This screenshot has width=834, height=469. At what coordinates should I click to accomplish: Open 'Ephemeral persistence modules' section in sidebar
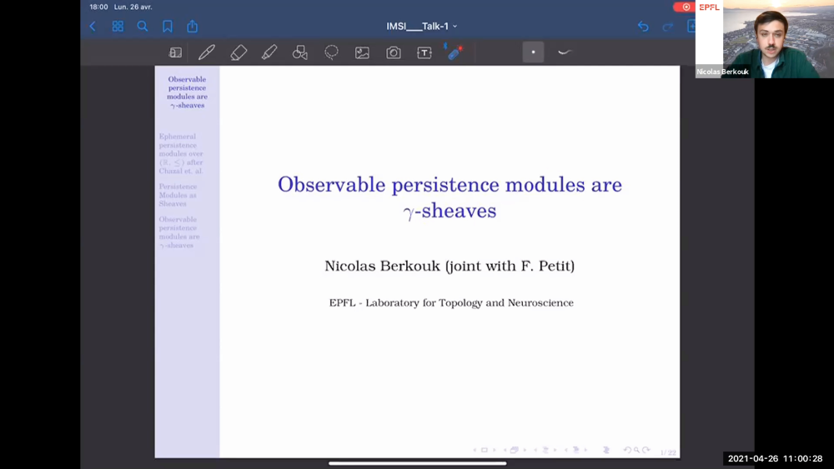181,153
